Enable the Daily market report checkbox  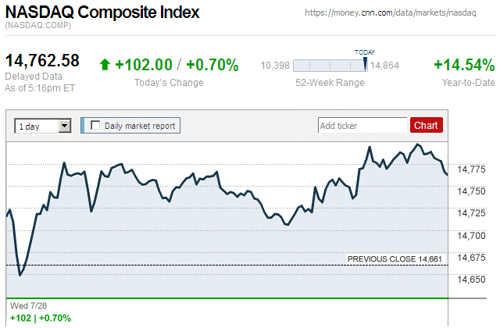96,125
